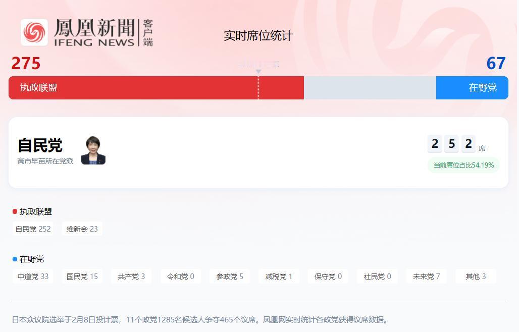The height and width of the screenshot is (332, 519).
Task: Click Takaichi Sanae's portrait photo
Action: [x=93, y=149]
